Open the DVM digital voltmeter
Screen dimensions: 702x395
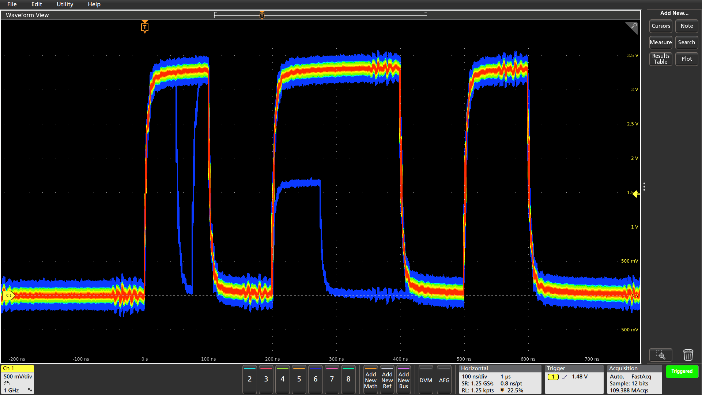426,380
